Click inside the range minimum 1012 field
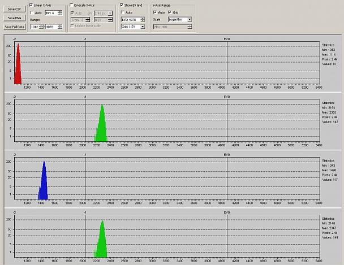Viewport: 344px width, 265px height. pyautogui.click(x=35, y=27)
